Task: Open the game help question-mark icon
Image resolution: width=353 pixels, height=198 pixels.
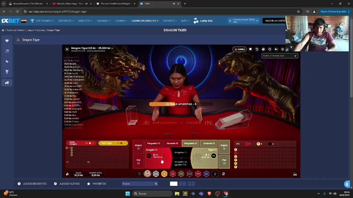Action: 263,49
